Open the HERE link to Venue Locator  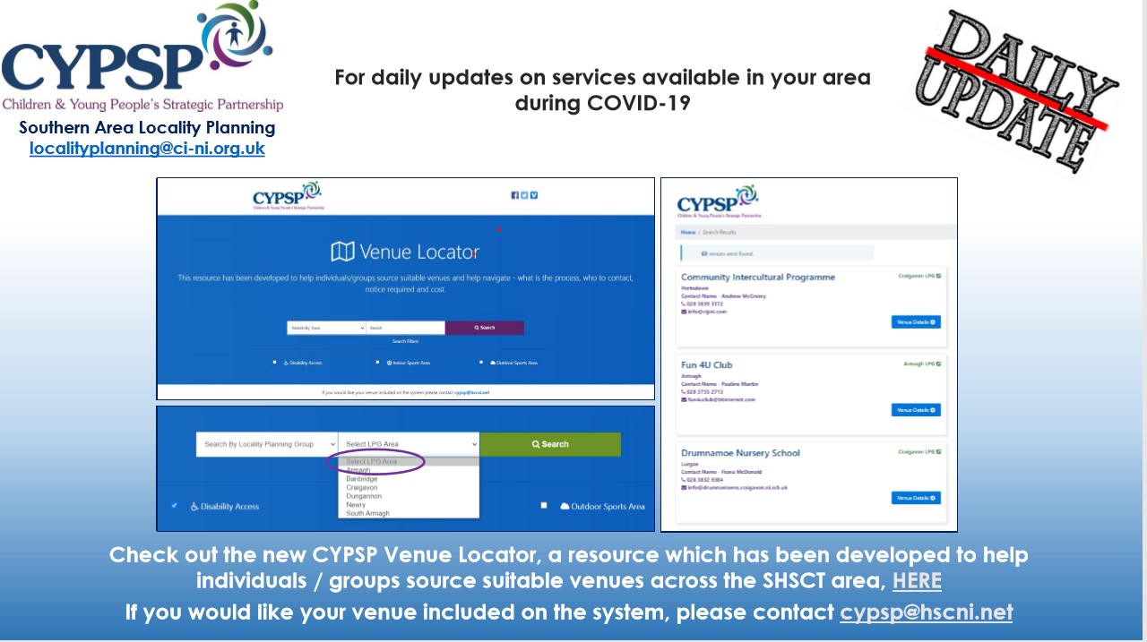916,581
